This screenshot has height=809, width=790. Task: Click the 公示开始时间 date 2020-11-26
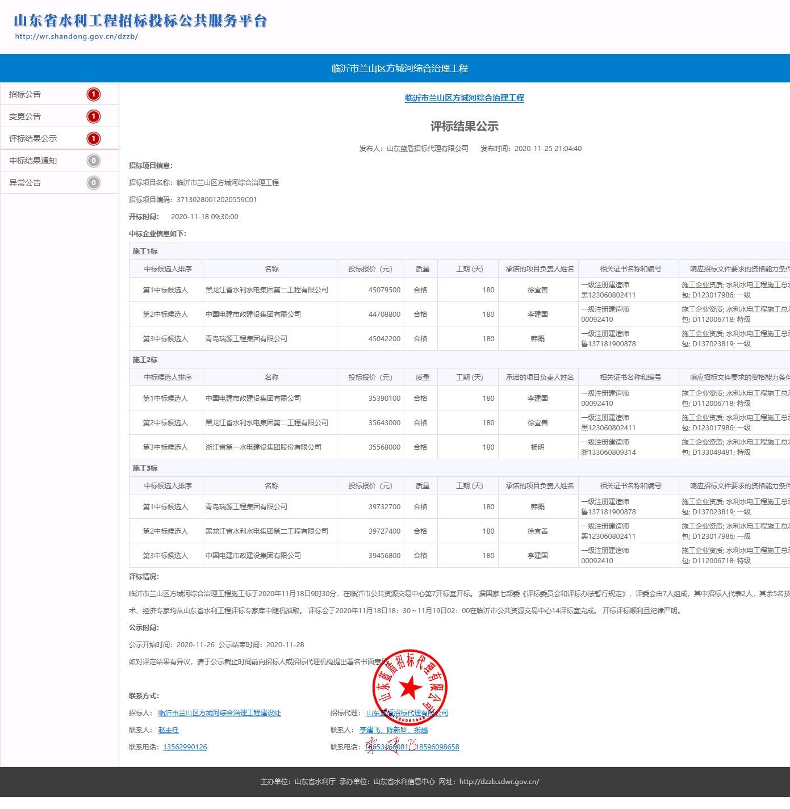click(195, 645)
